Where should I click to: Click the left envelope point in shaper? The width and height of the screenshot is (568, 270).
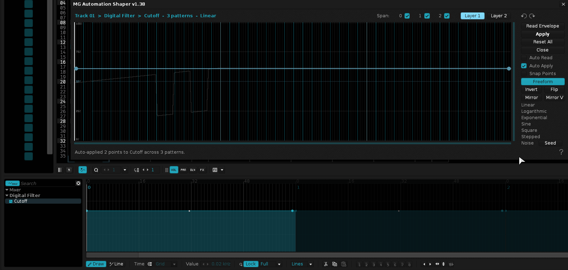[x=76, y=69]
